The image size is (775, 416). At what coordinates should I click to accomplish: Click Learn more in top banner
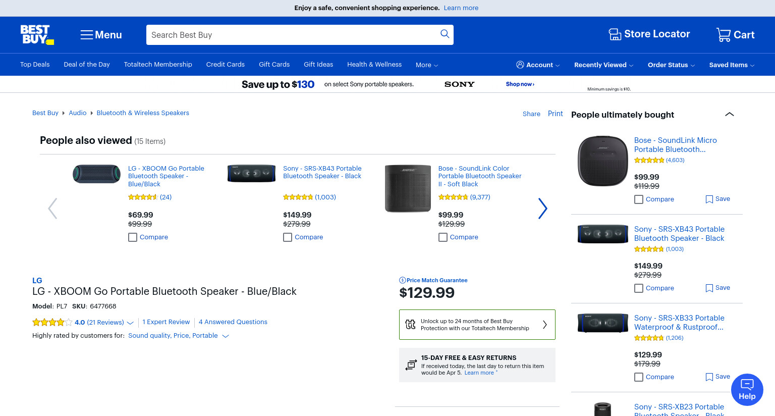pyautogui.click(x=461, y=8)
